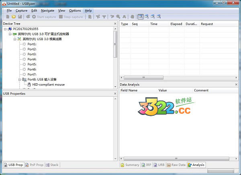Select Port3: in the device tree
The height and width of the screenshot is (175, 241).
tap(32, 54)
